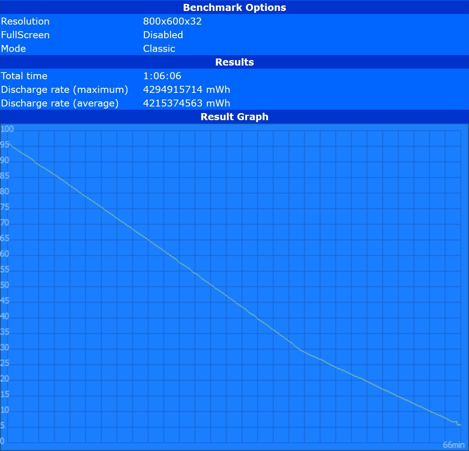The image size is (469, 451).
Task: Click the Mode label
Action: [13, 48]
